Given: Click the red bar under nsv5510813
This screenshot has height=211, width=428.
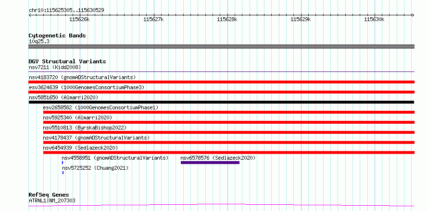Looking at the screenshot, I should pyautogui.click(x=229, y=132).
